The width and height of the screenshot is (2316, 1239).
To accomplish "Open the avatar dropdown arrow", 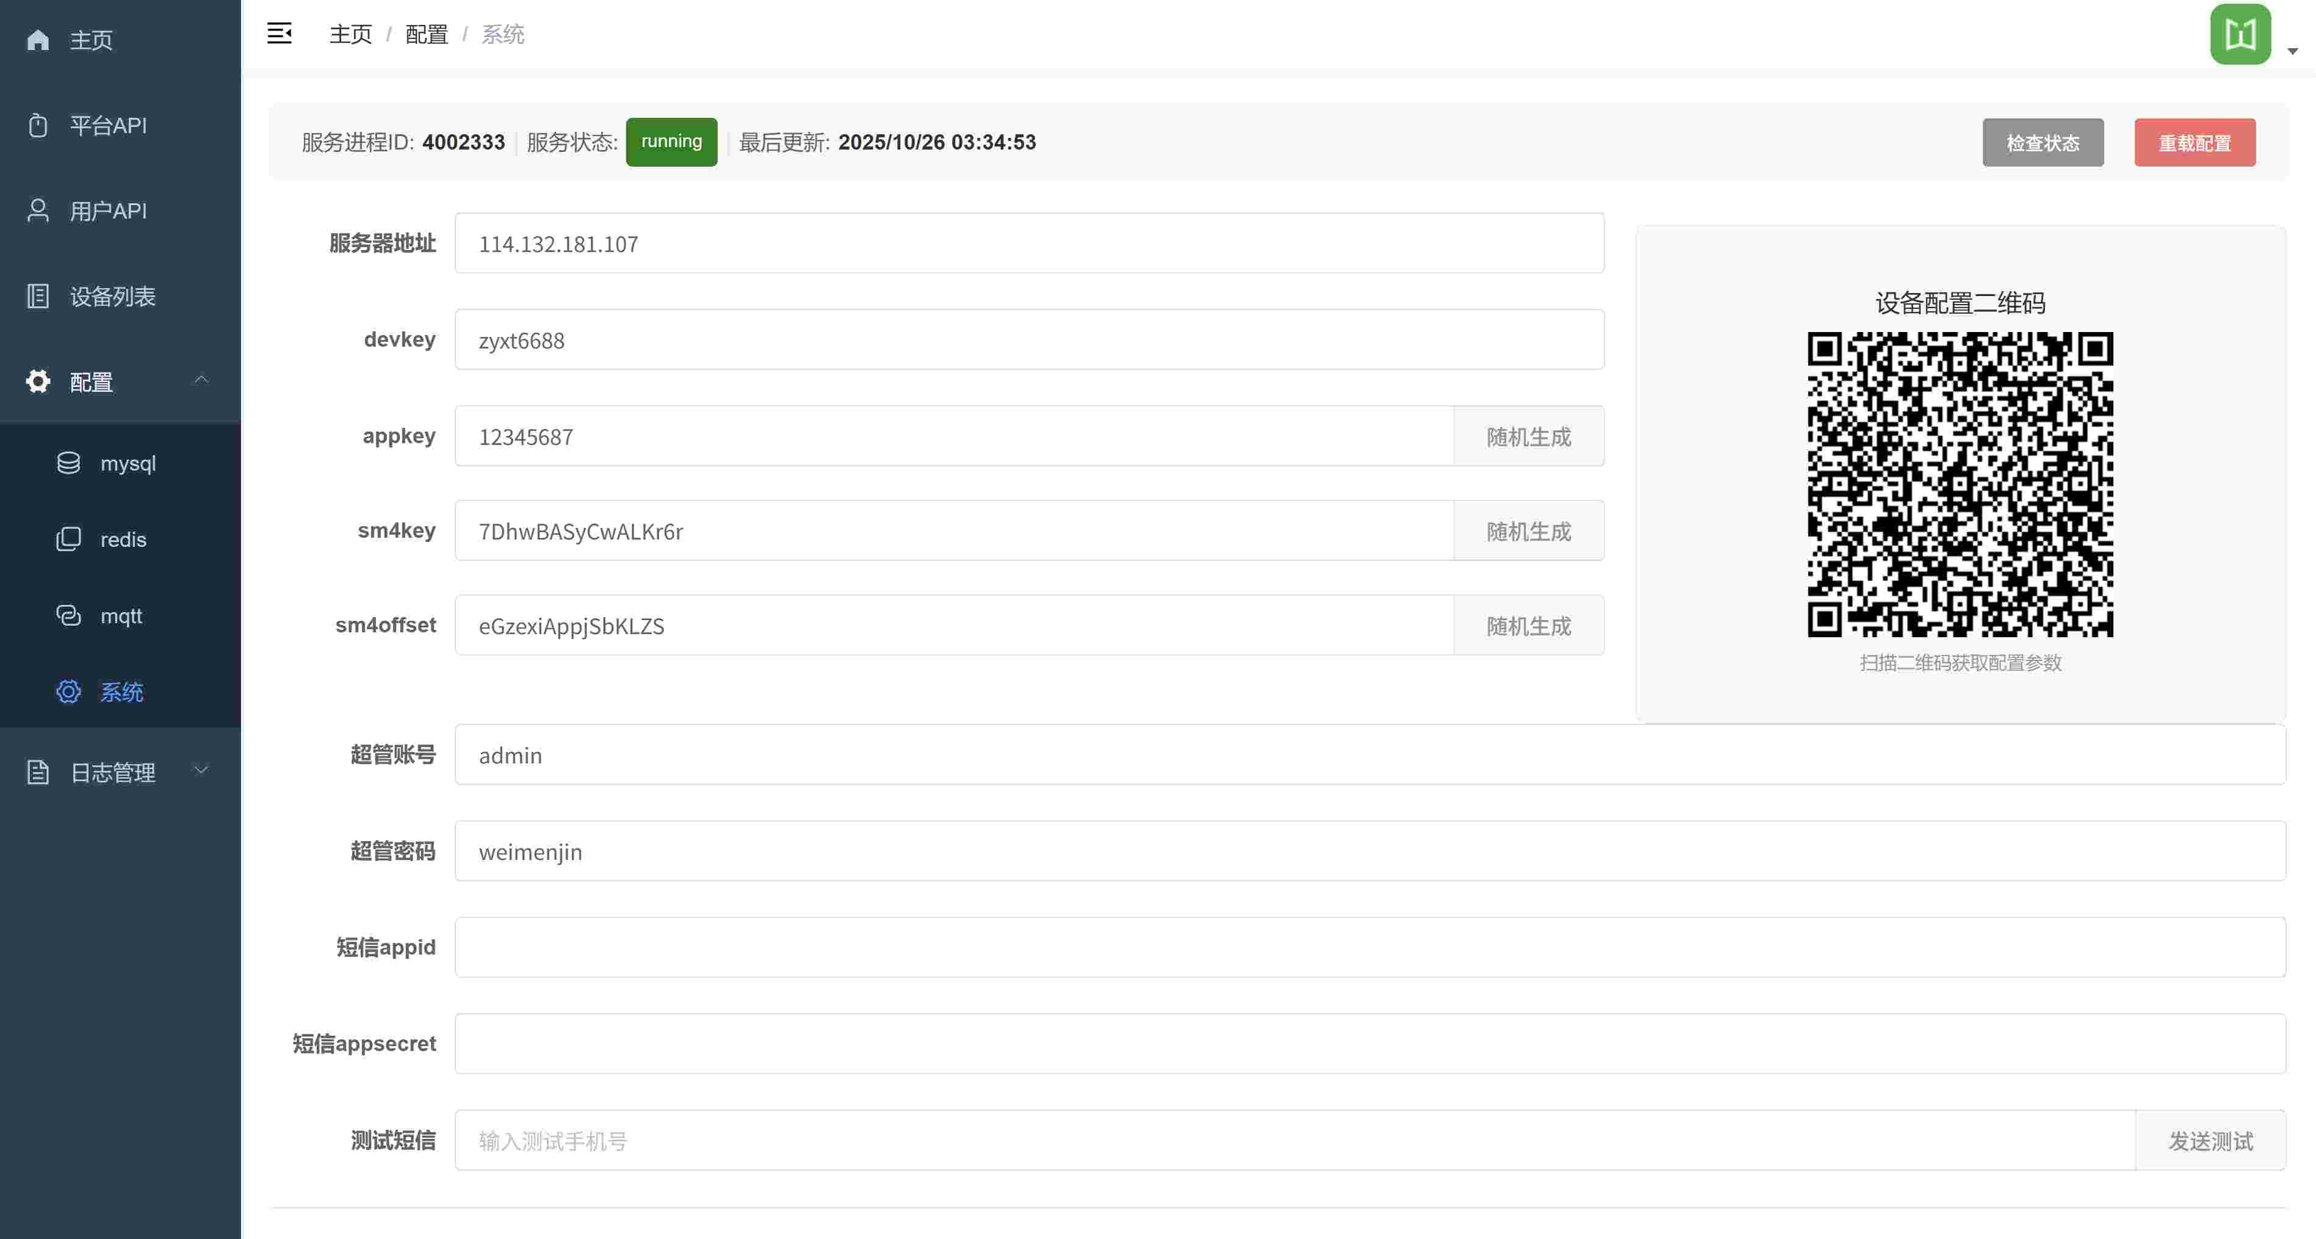I will [2292, 51].
